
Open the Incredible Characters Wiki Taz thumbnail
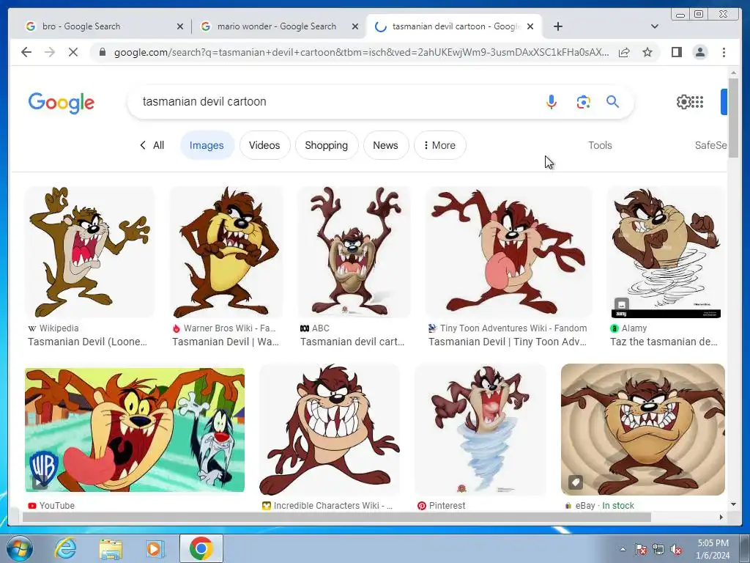click(329, 430)
